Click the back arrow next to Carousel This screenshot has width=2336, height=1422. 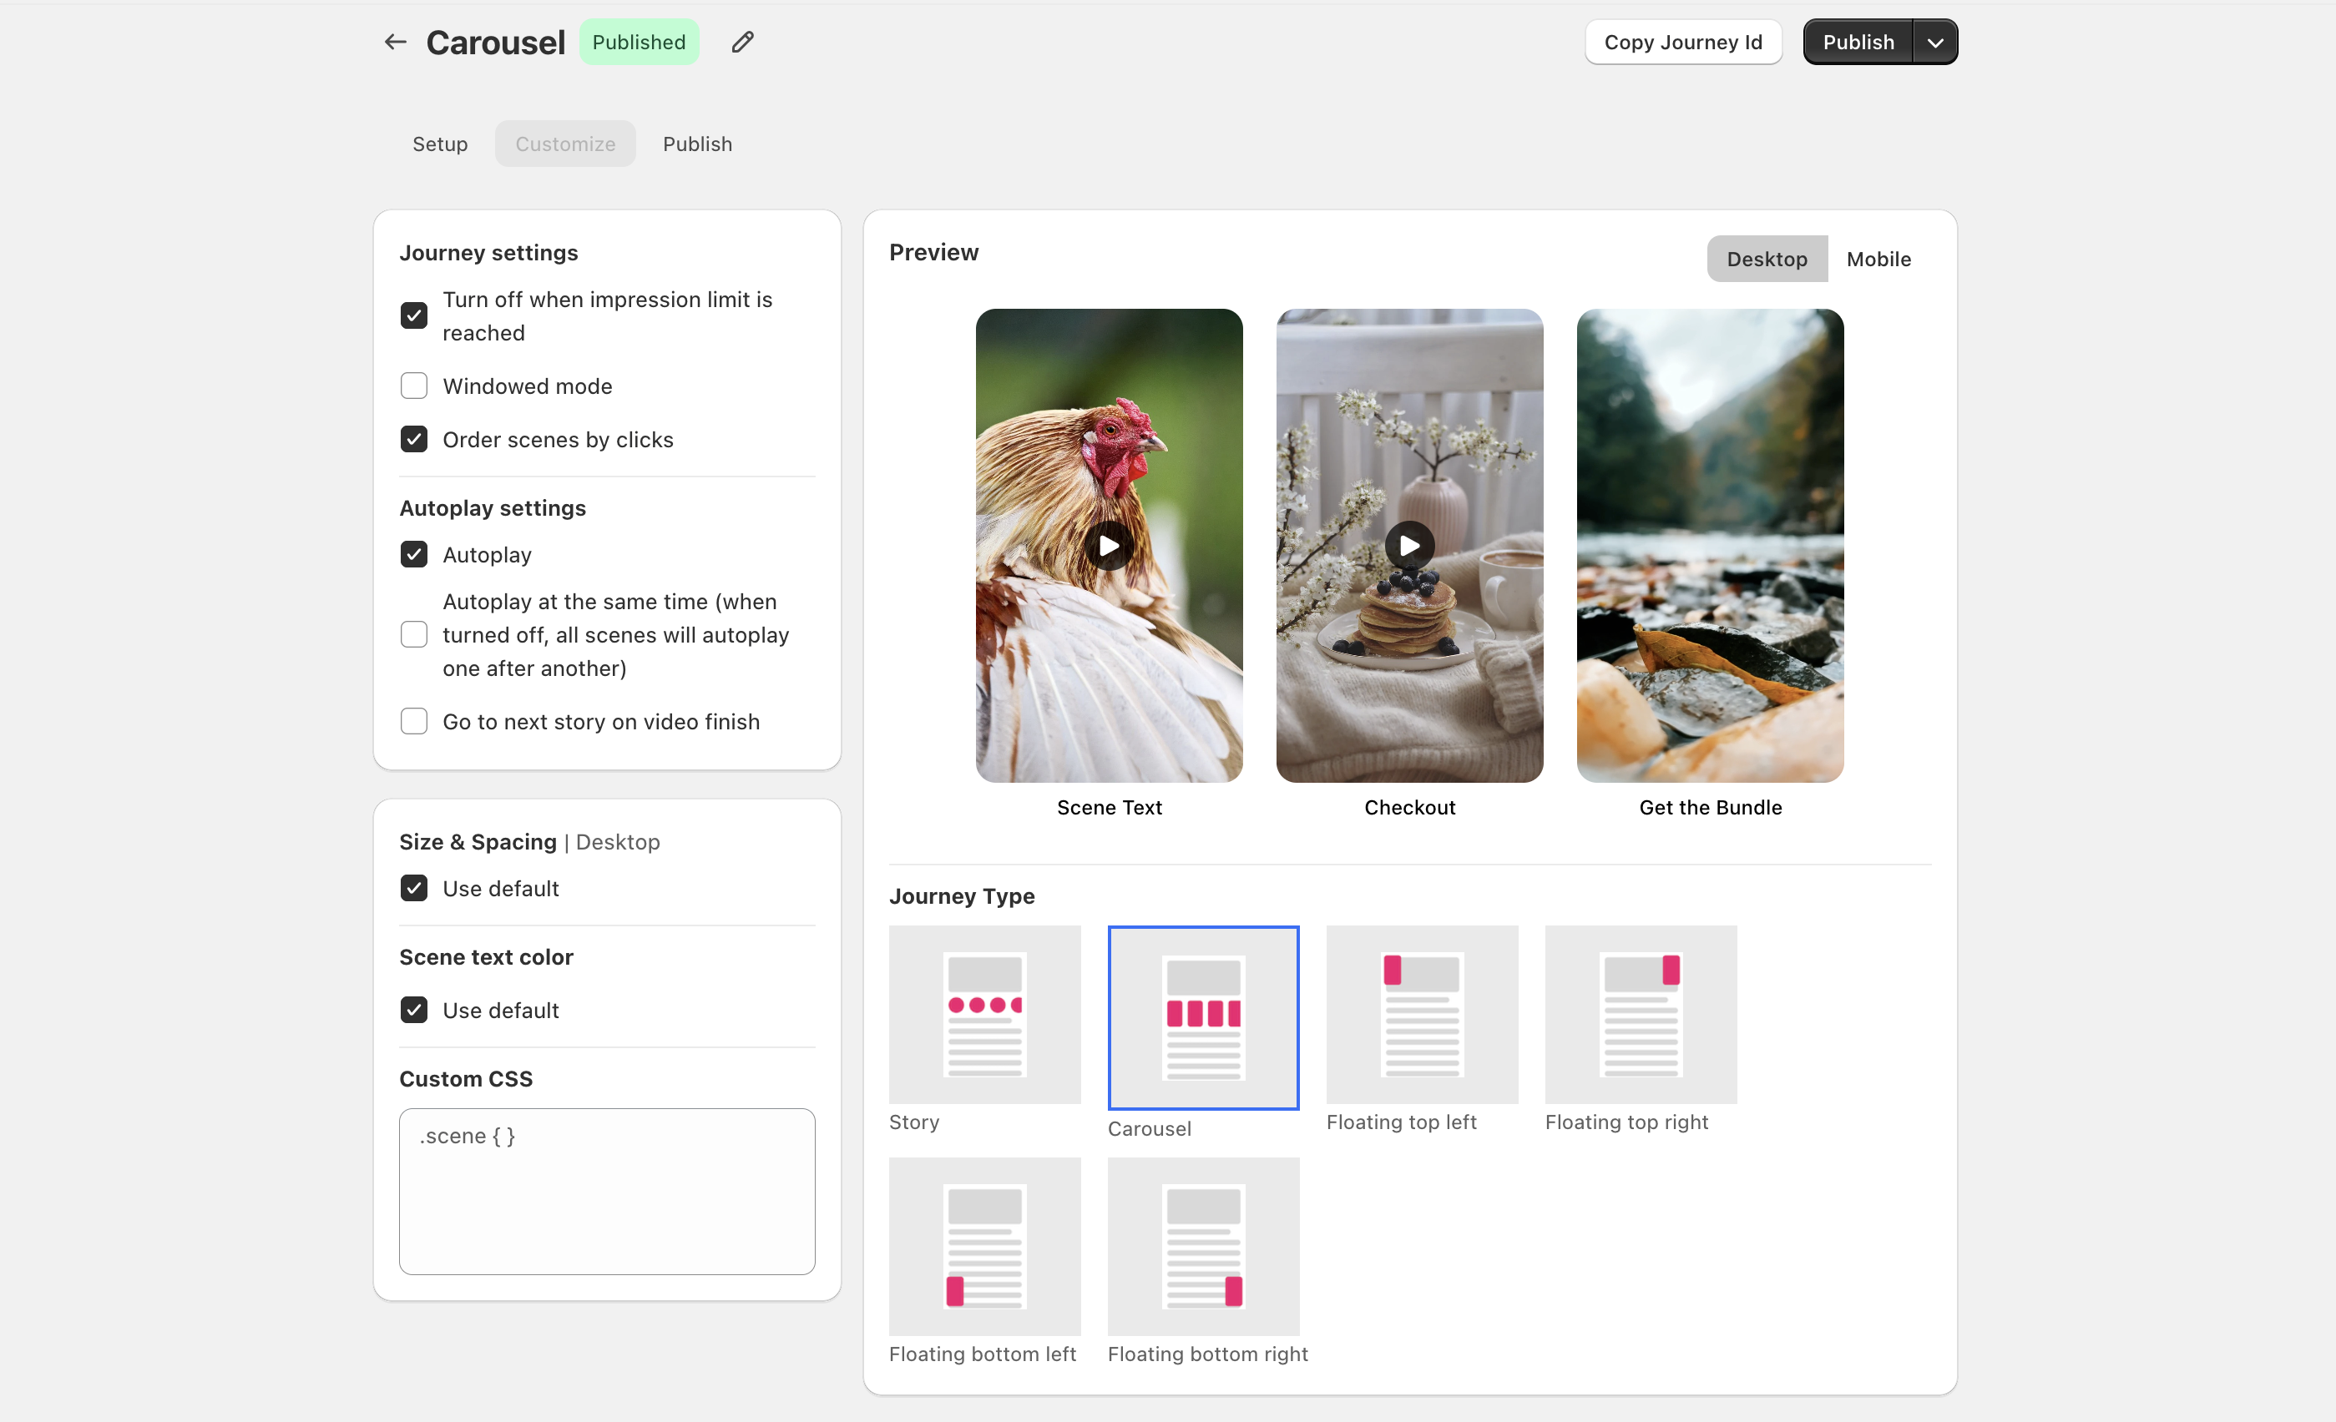[396, 42]
